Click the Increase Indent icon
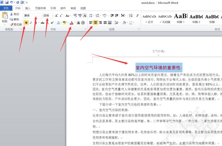Screen dimensions: 222x146 coord(117,16)
